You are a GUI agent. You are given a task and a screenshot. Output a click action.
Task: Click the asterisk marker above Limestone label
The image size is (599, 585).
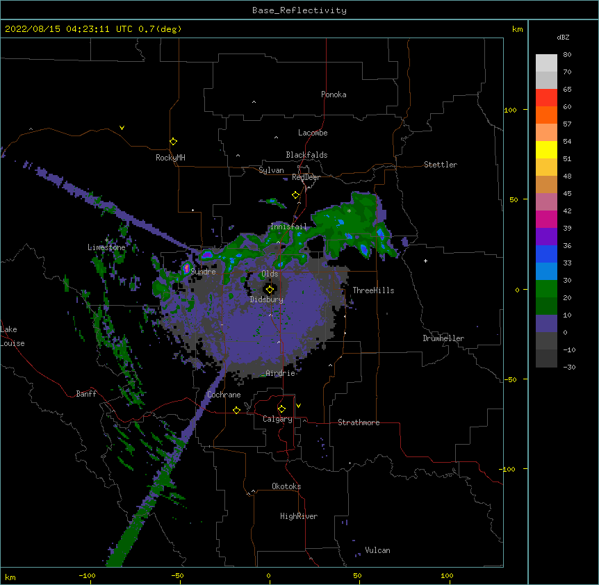click(x=106, y=240)
